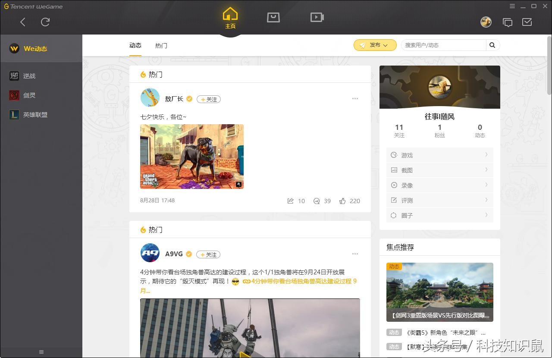Switch to the 热门 tab
The image size is (552, 358).
tap(161, 46)
